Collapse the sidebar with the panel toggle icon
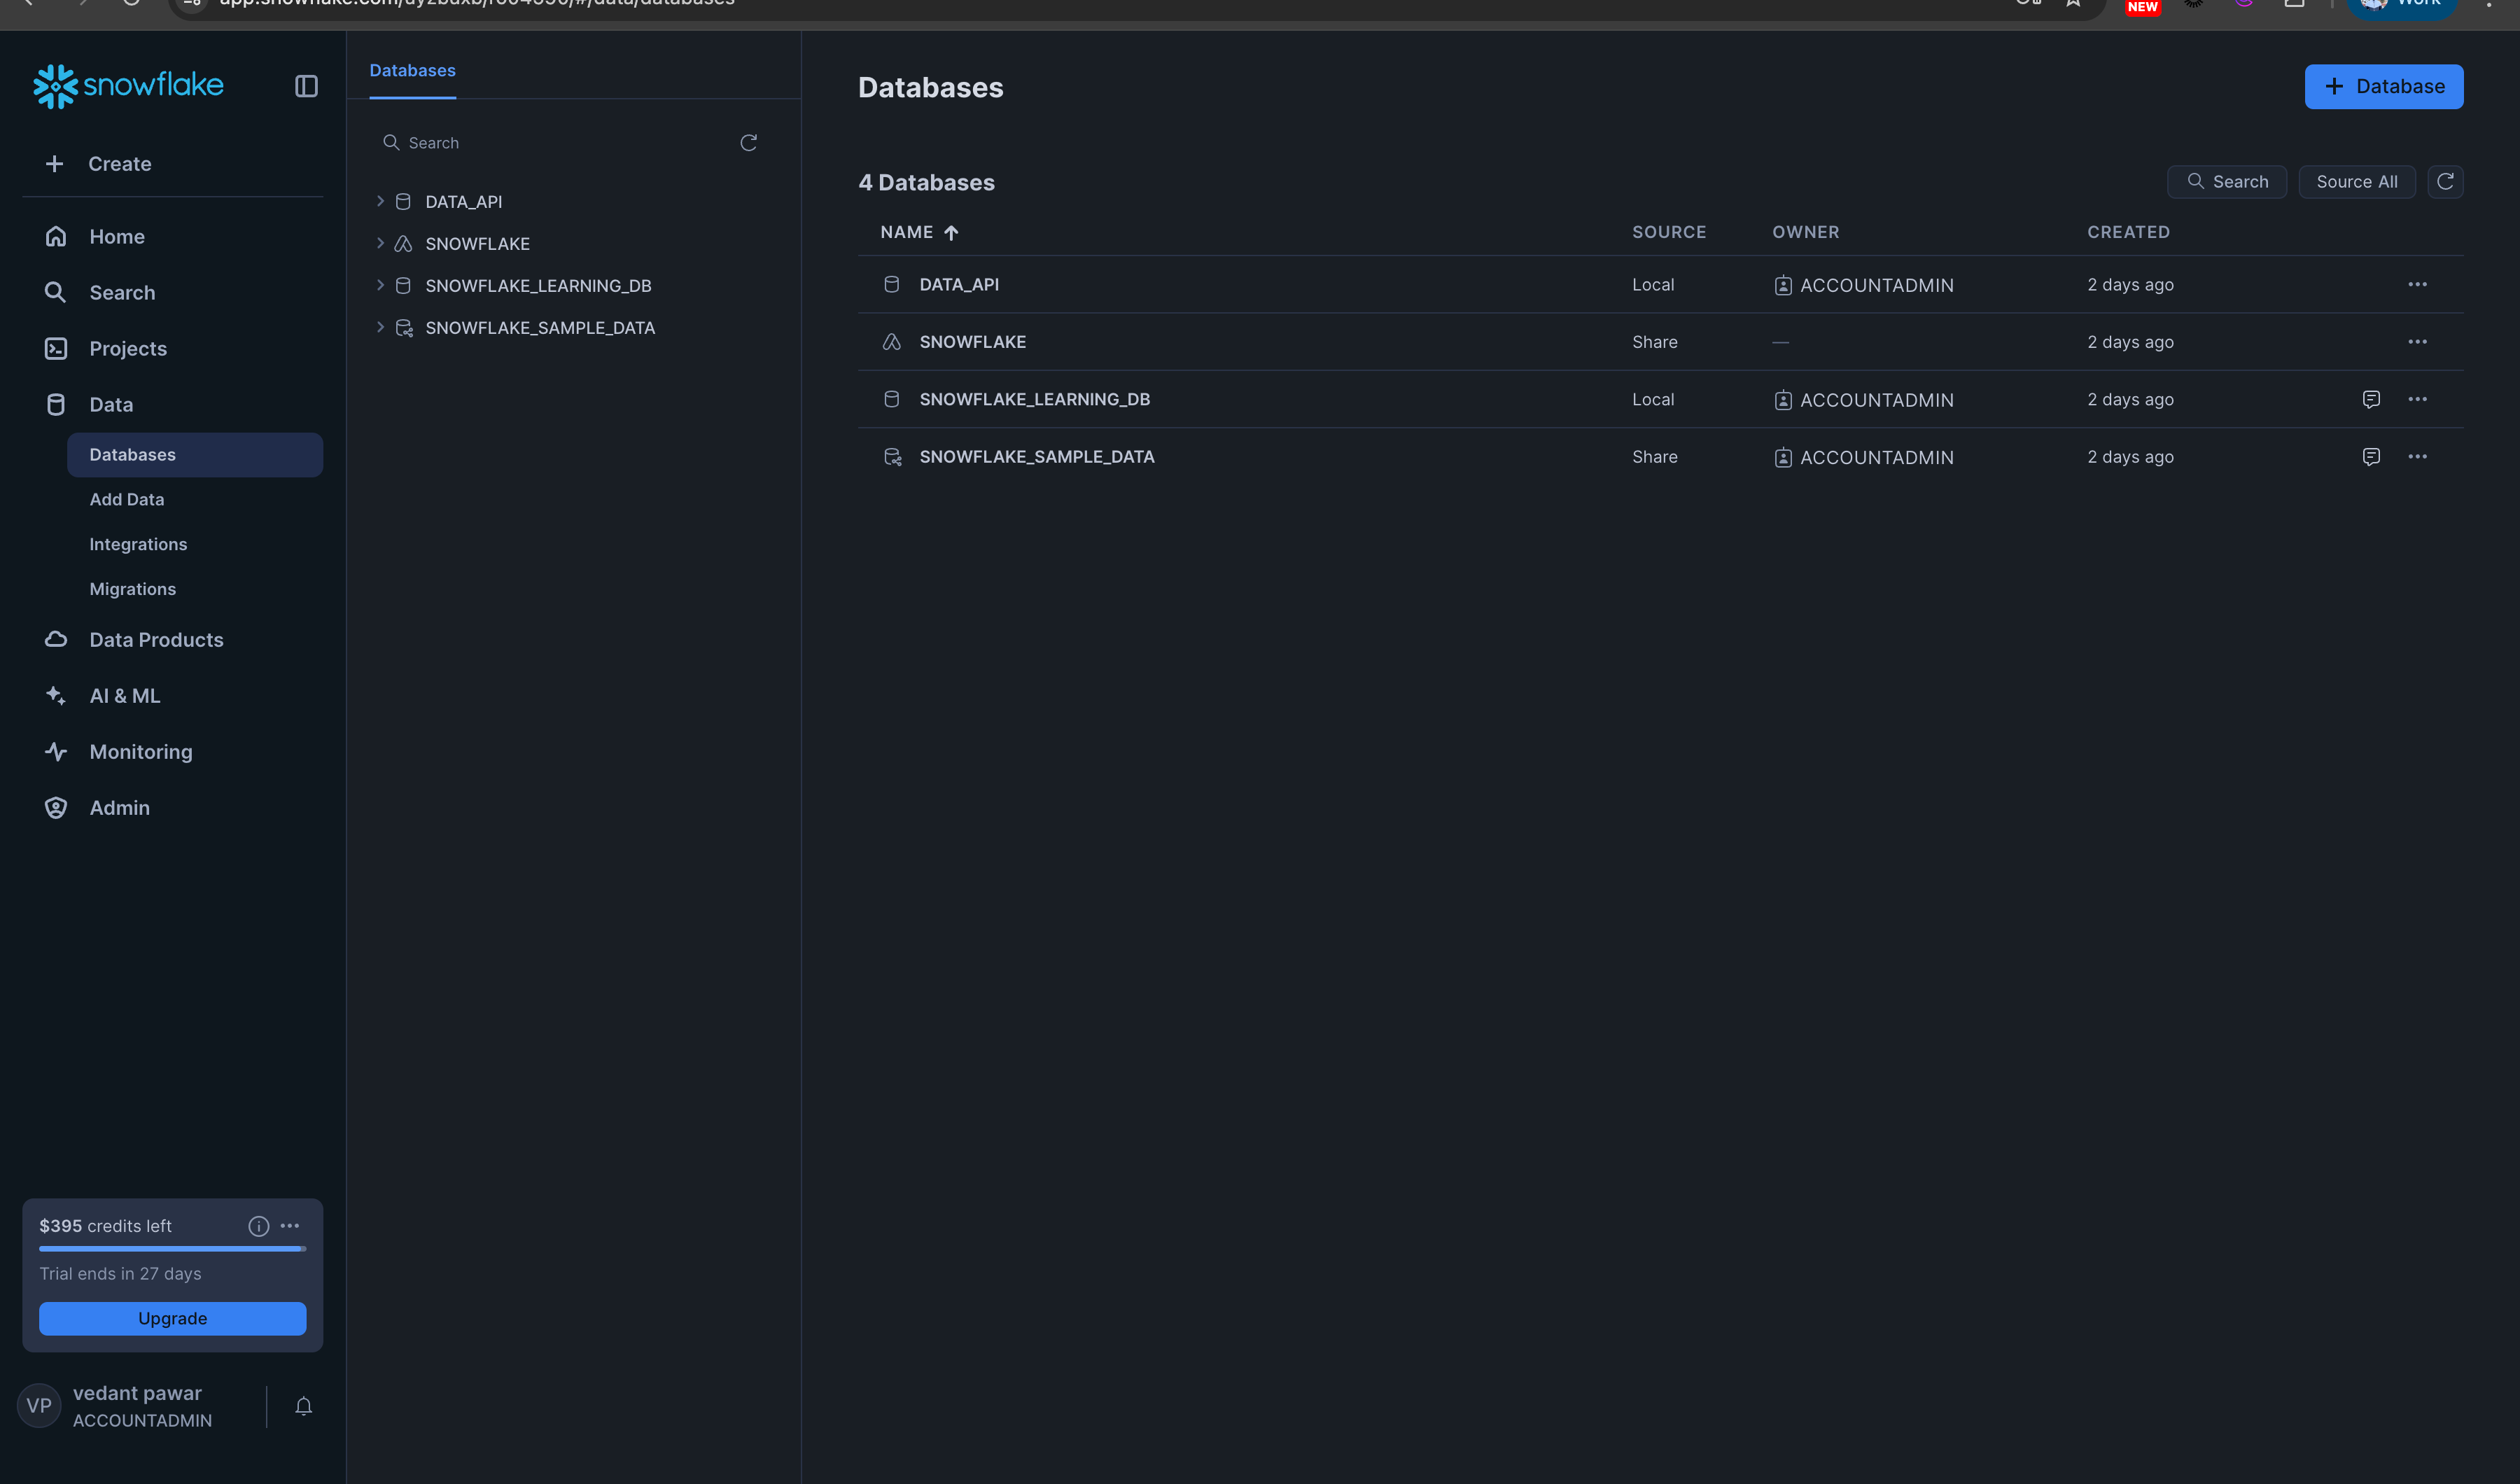 tap(306, 86)
